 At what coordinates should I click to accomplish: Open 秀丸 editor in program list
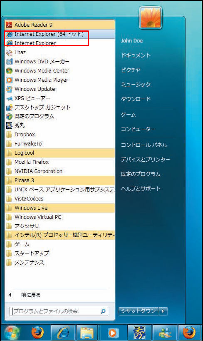click(x=59, y=125)
